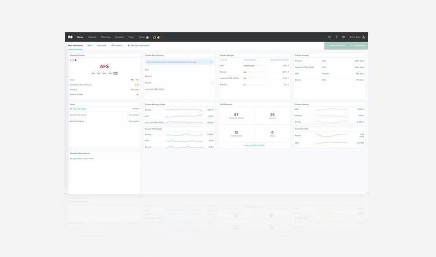Click the tasks icon beside View All Tasks

pos(71,109)
